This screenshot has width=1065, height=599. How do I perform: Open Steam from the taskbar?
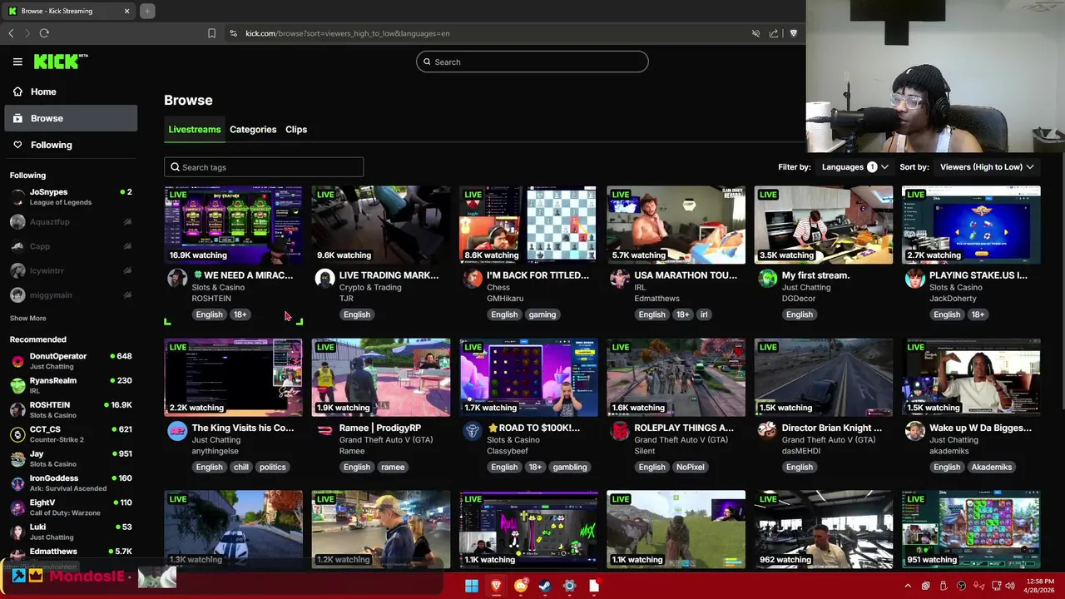[x=545, y=586]
